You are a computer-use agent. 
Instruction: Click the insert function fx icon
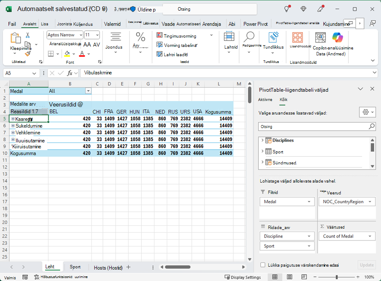coord(70,73)
